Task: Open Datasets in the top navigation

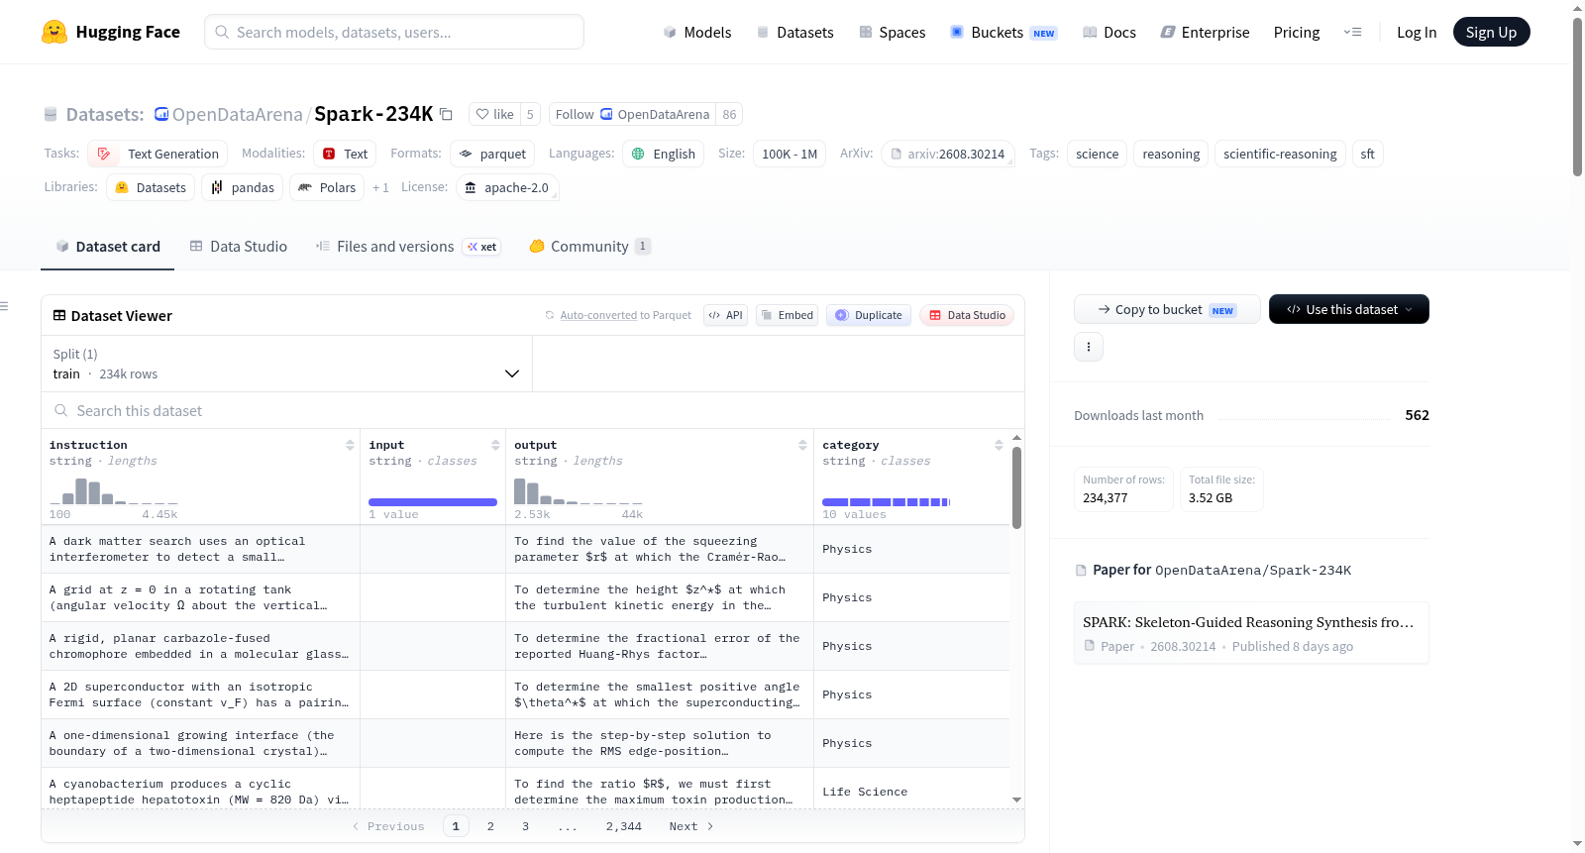Action: 795,32
